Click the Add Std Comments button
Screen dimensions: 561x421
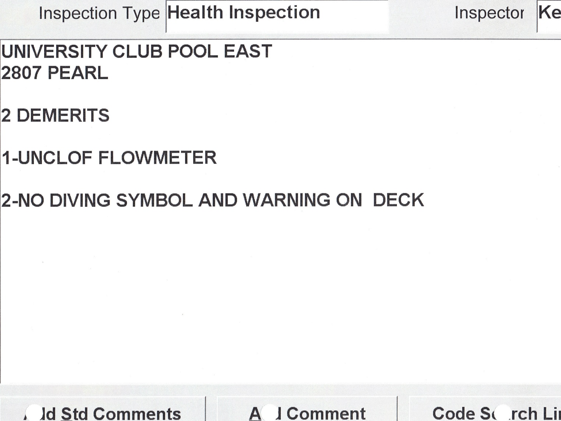102,411
